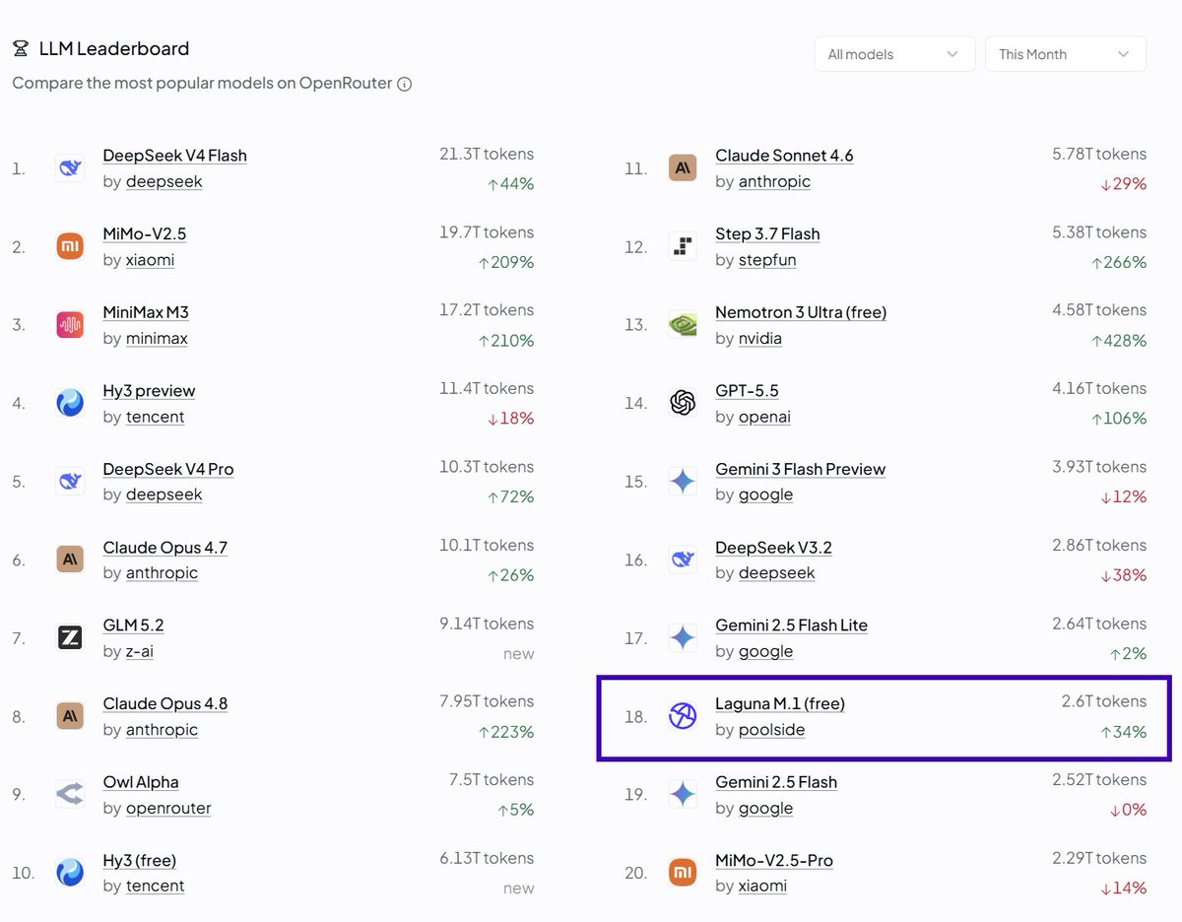The height and width of the screenshot is (922, 1182).
Task: Open the Claude Opus 4.7 model link
Action: pos(165,548)
